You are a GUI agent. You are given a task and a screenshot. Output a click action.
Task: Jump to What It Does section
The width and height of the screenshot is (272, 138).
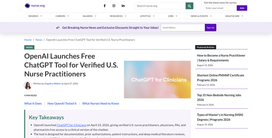point(33,103)
